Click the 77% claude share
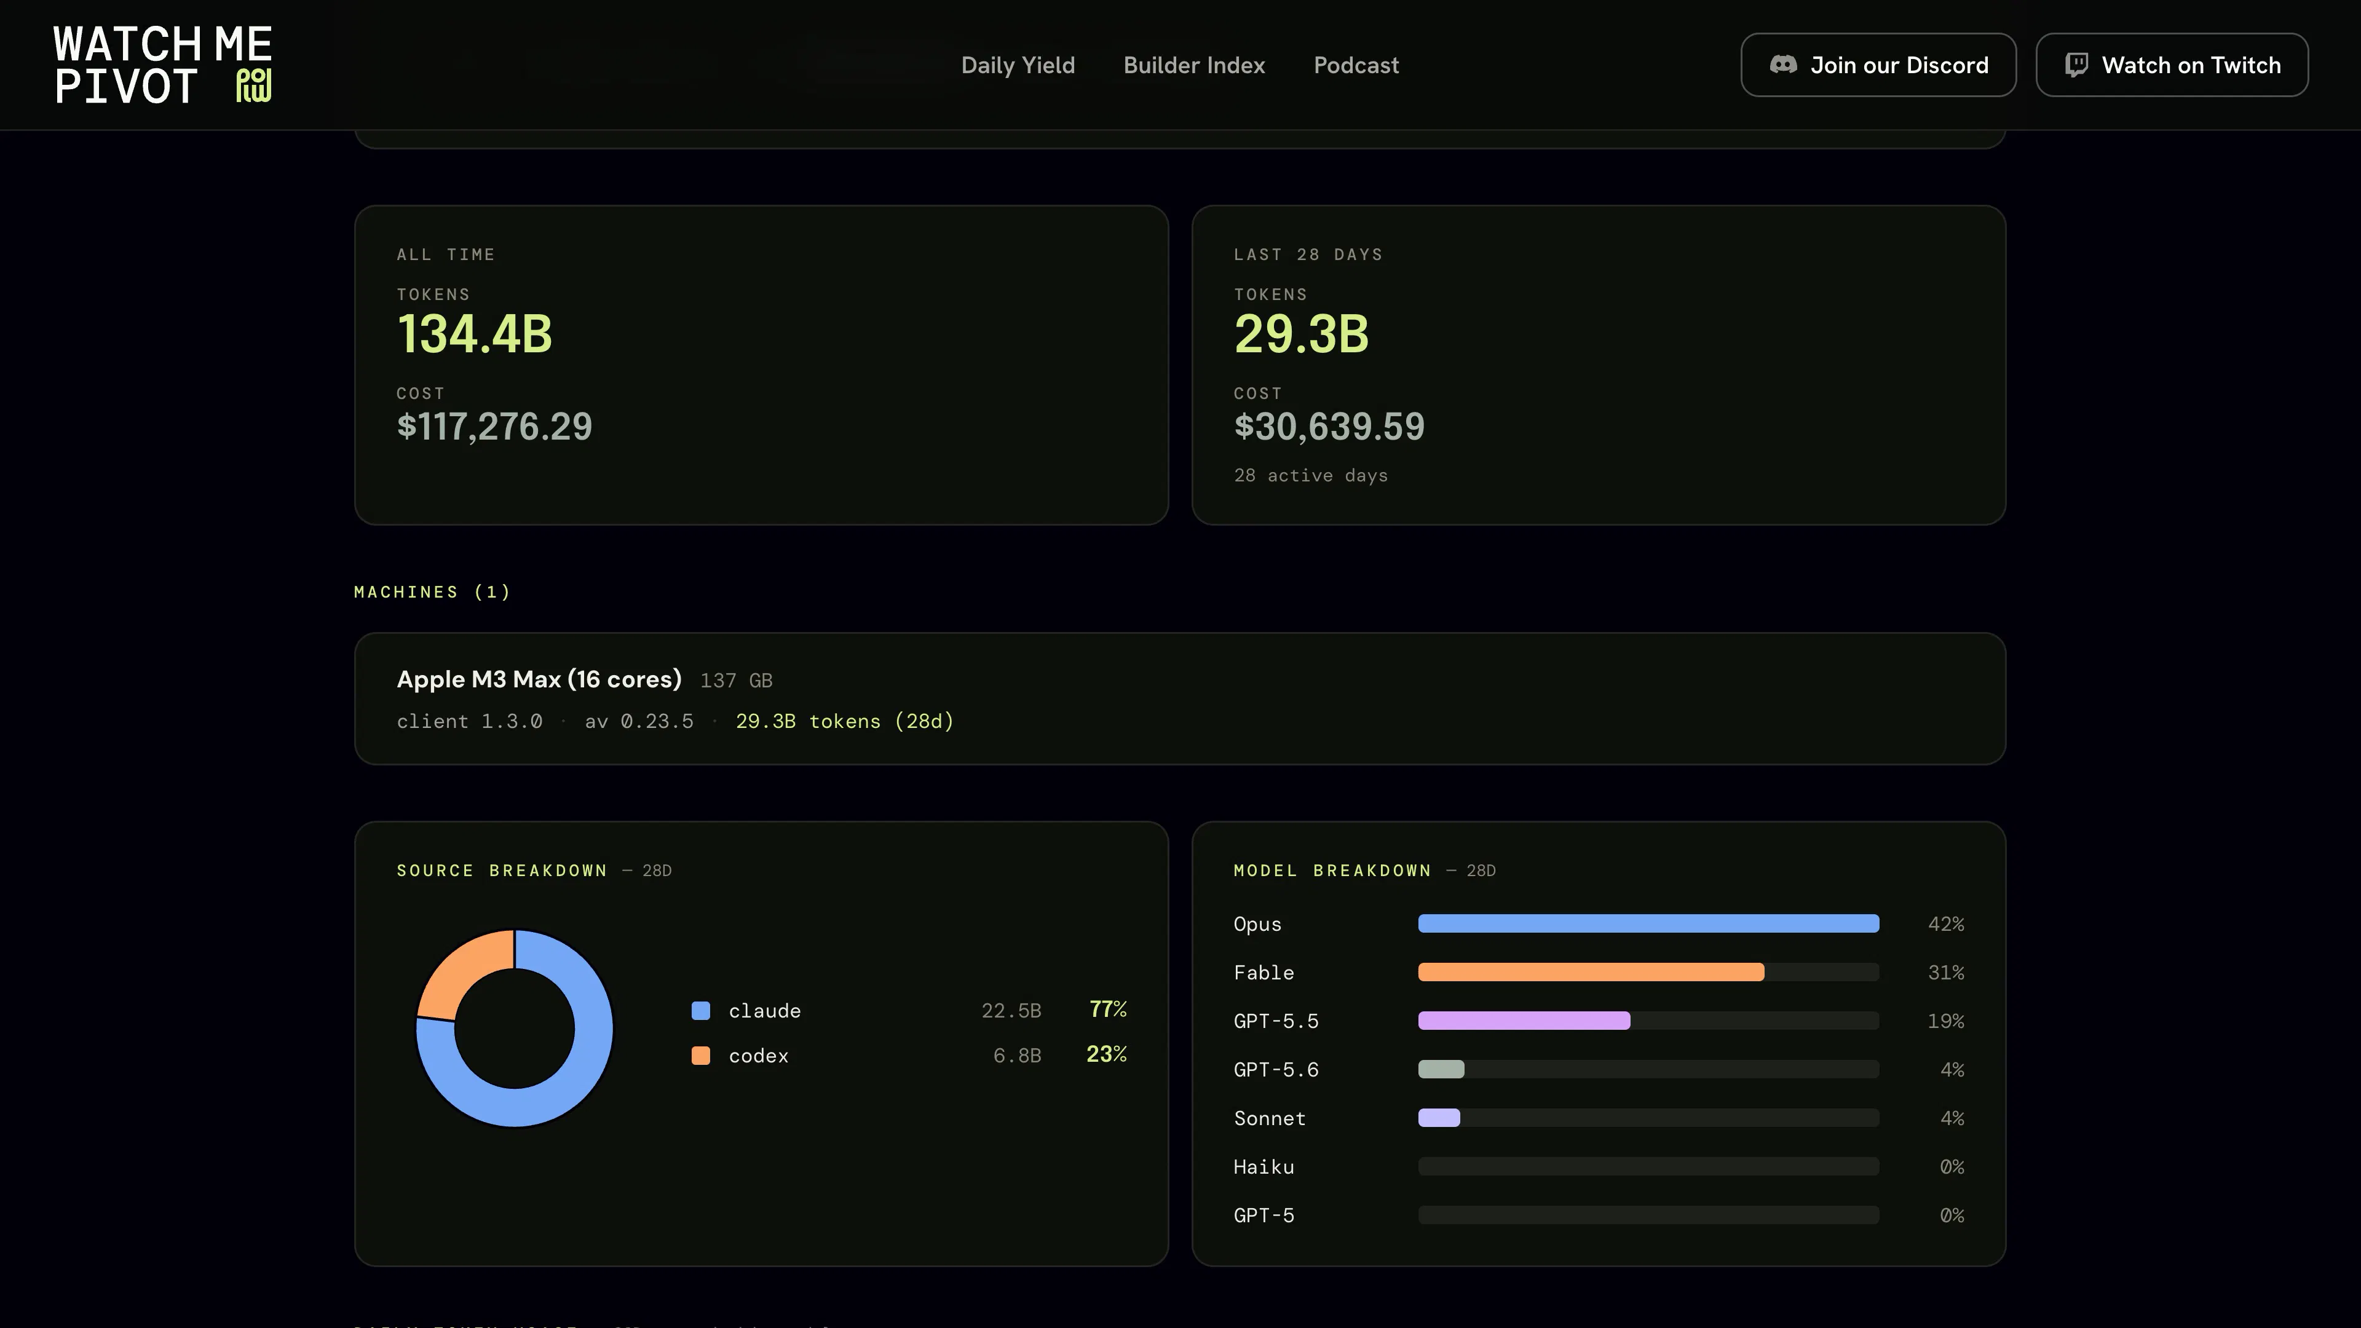This screenshot has width=2361, height=1328. (1108, 1009)
